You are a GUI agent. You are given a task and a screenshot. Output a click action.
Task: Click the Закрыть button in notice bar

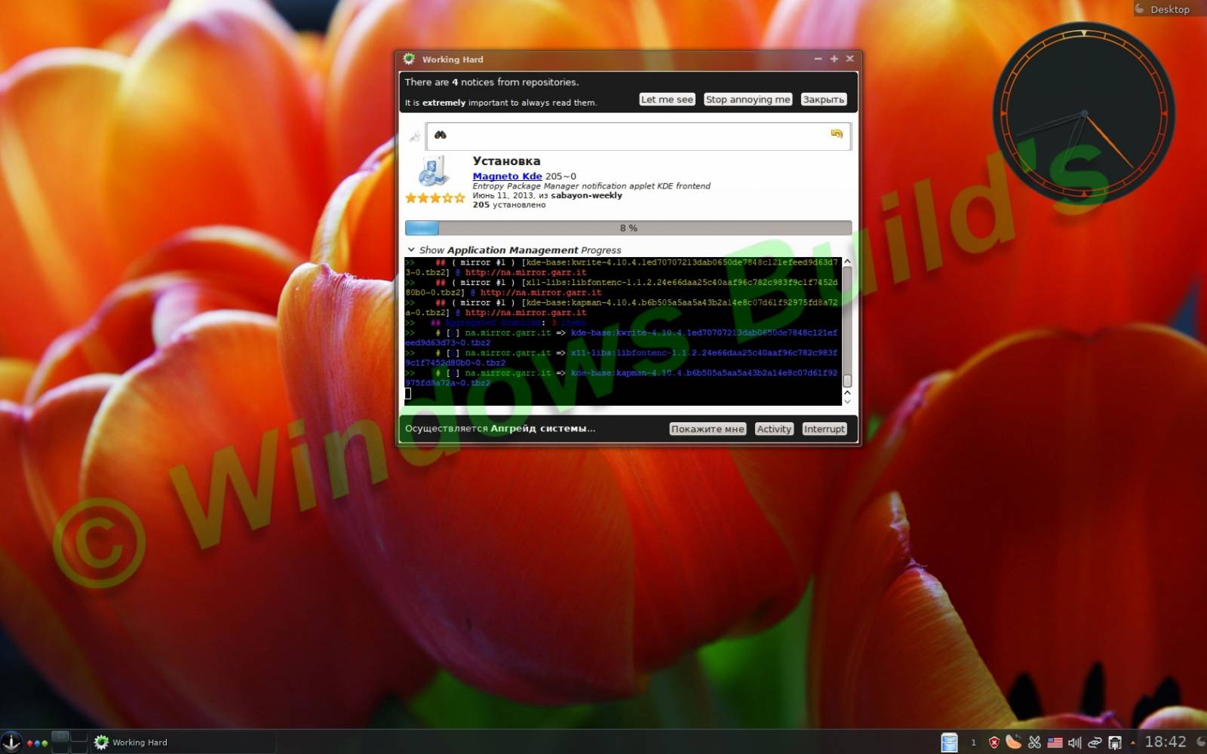pyautogui.click(x=823, y=100)
